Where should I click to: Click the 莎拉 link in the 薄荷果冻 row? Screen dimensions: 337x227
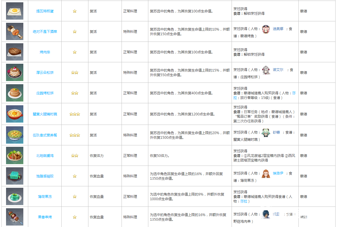click(244, 201)
